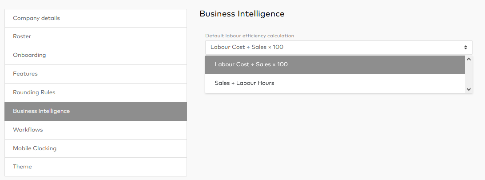The height and width of the screenshot is (180, 485).
Task: Click the 'Business Intelligence' page heading
Action: (242, 14)
